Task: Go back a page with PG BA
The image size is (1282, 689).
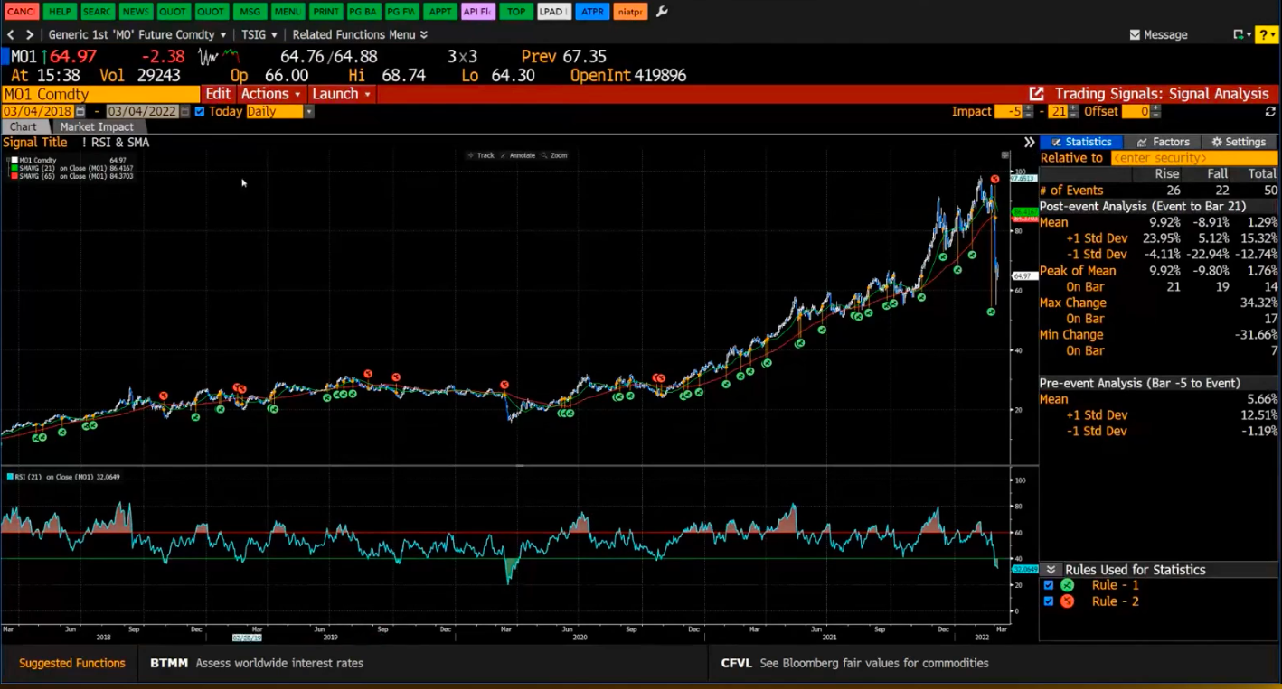Action: (x=363, y=11)
